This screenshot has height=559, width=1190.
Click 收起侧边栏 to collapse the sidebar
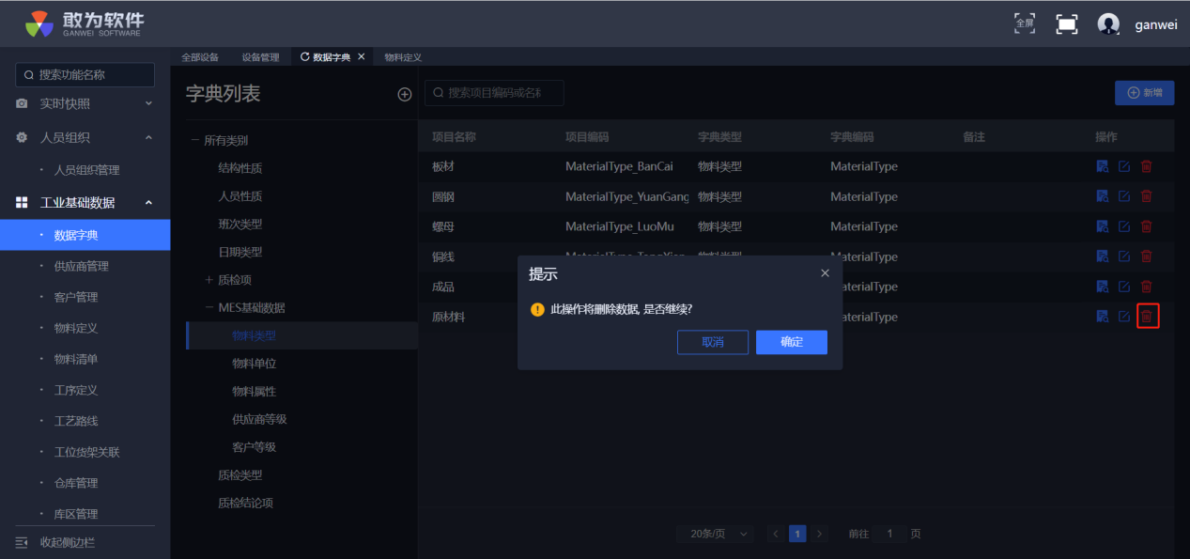tap(66, 542)
